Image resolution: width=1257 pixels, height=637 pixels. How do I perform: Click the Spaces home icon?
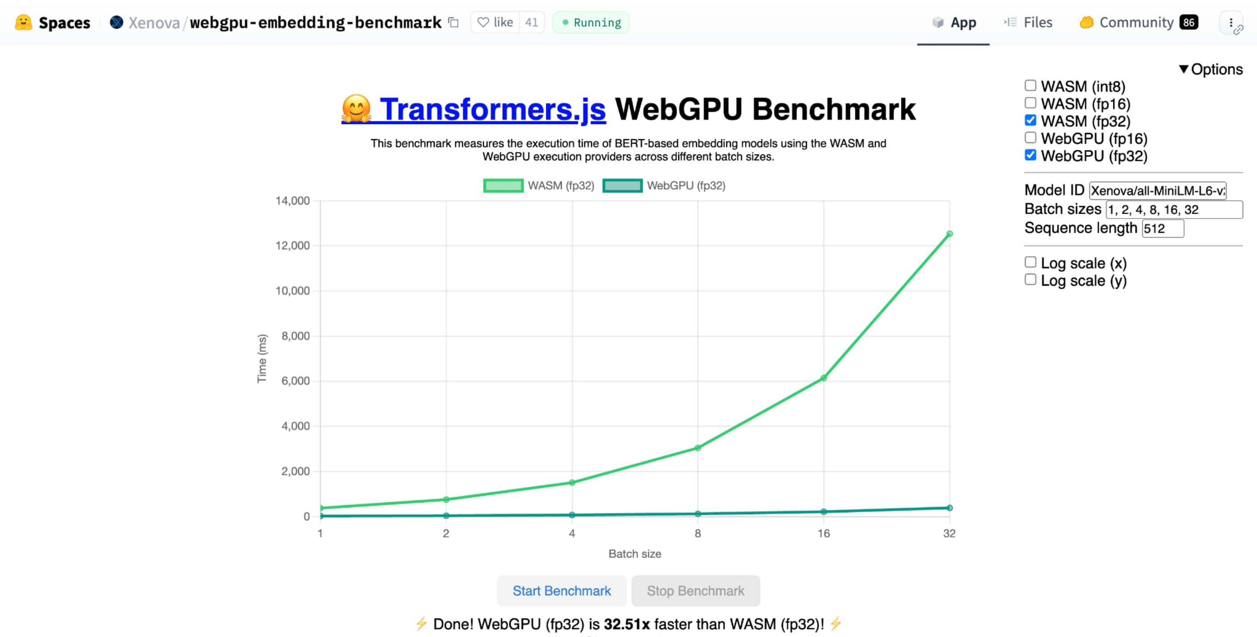point(22,22)
